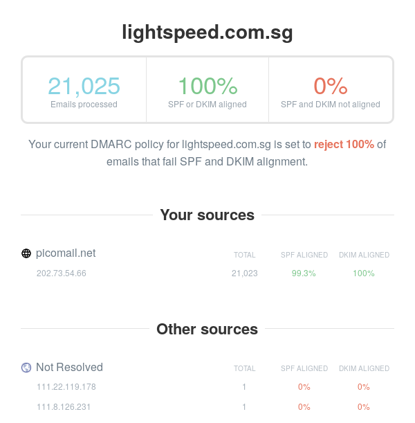Click the green 100% aligned figure in summary
The height and width of the screenshot is (423, 415).
click(207, 86)
